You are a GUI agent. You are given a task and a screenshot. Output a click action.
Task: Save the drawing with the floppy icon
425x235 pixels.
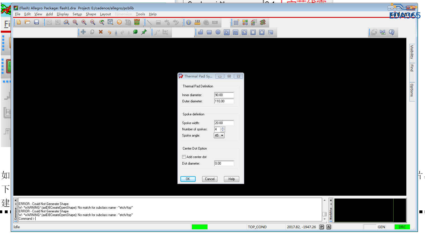(36, 22)
